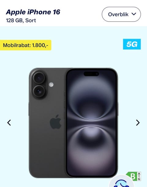
Task: Click the A to G energy scale
Action: (139, 176)
